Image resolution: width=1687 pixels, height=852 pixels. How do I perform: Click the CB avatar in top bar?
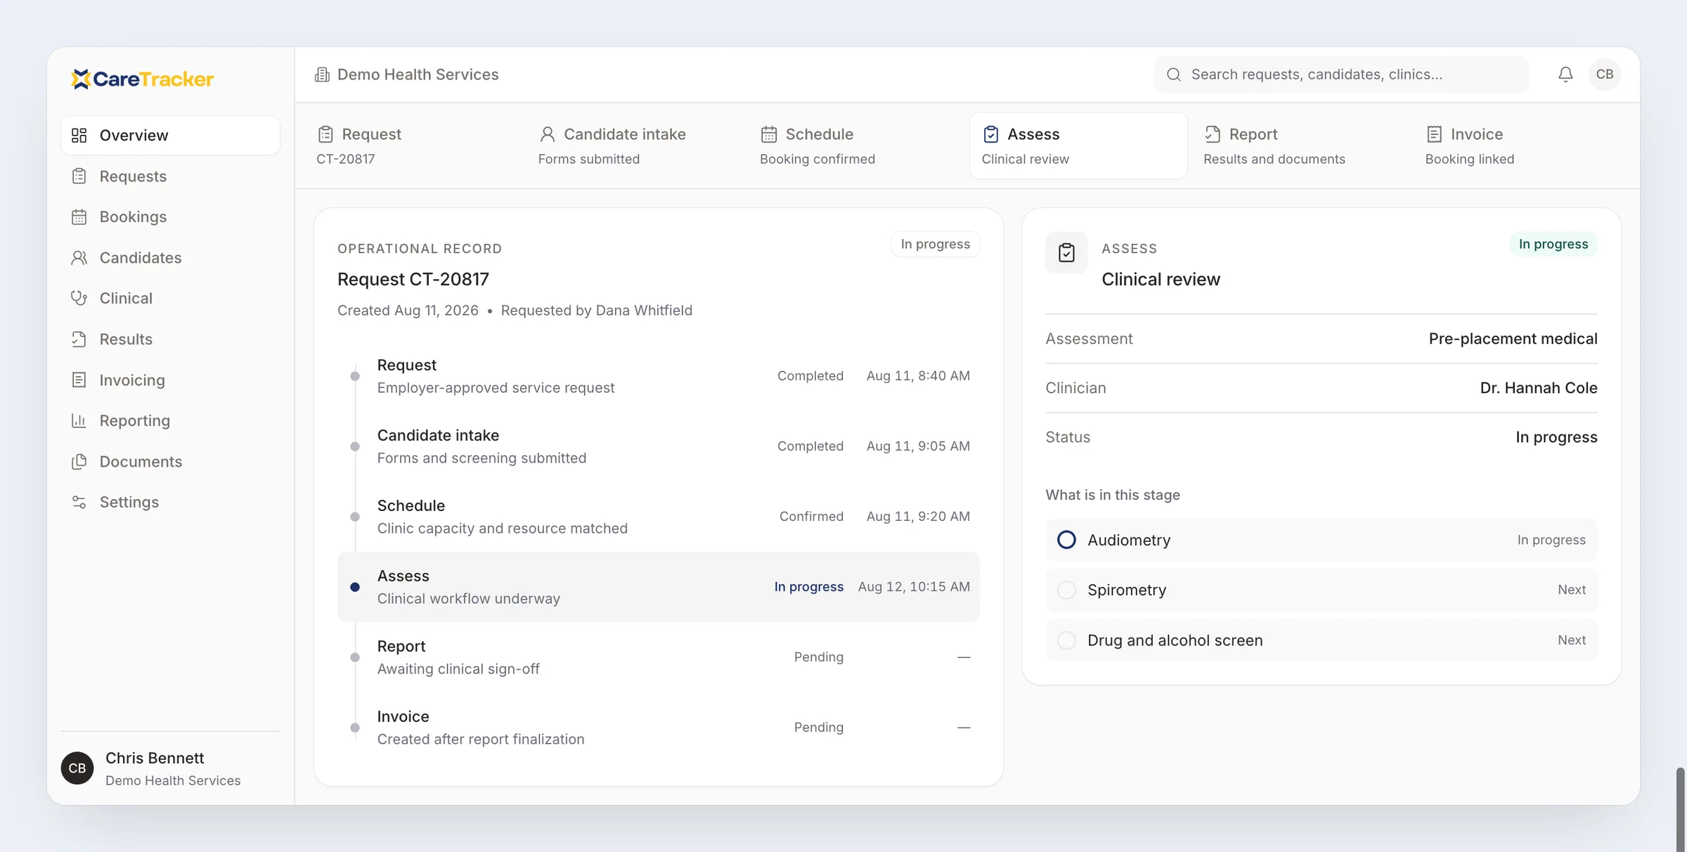(x=1605, y=75)
